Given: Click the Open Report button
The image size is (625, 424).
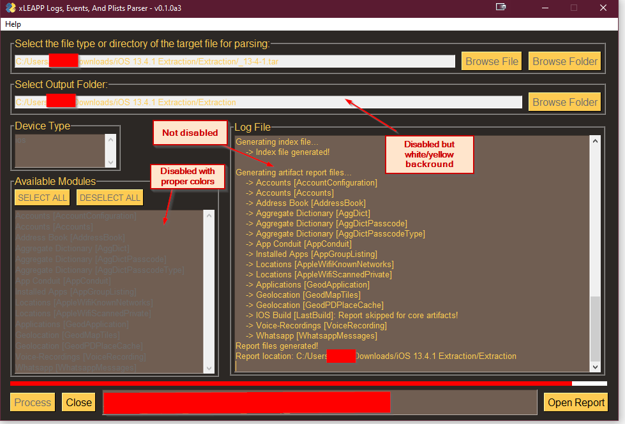Looking at the screenshot, I should (x=576, y=402).
